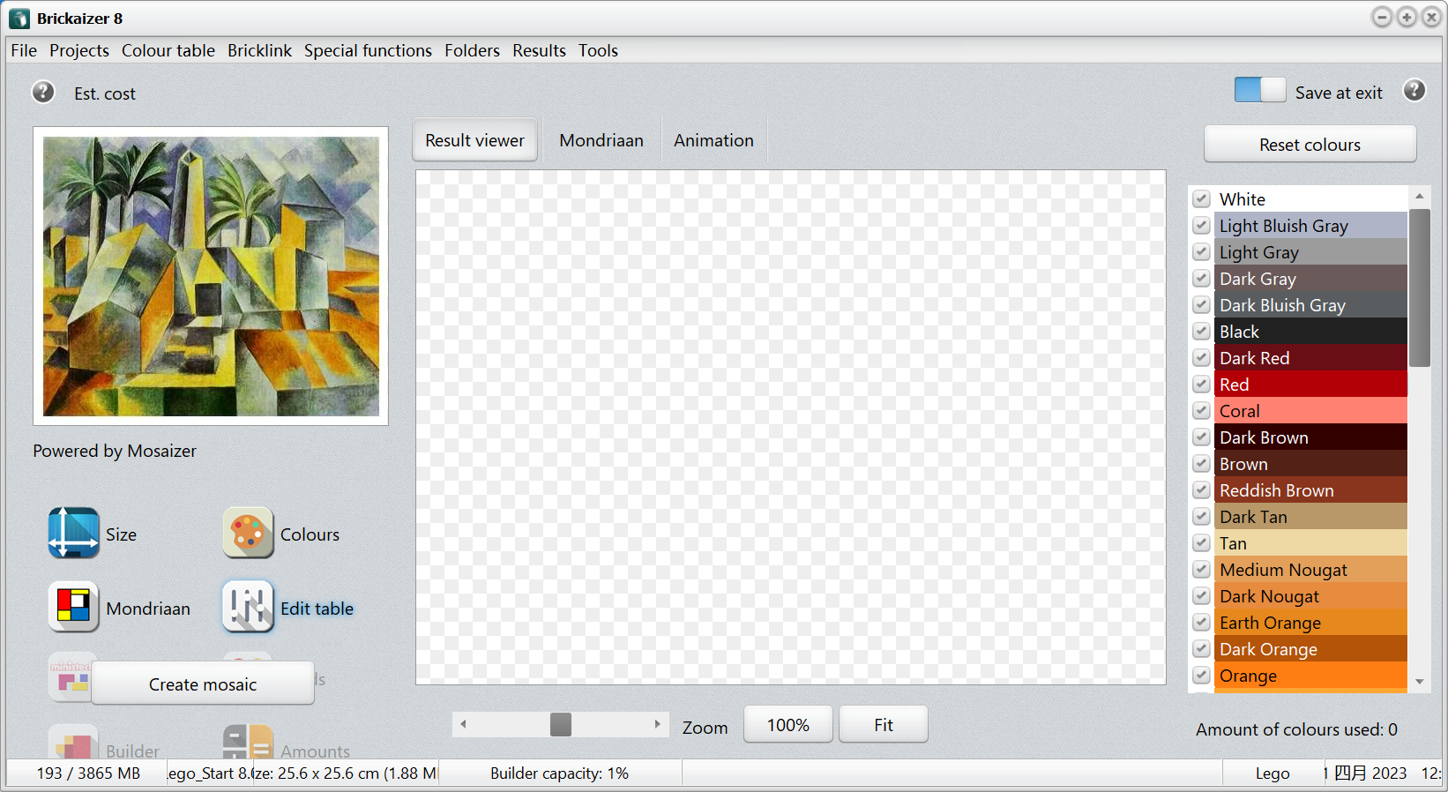The image size is (1448, 792).
Task: Open the File menu
Action: click(24, 50)
